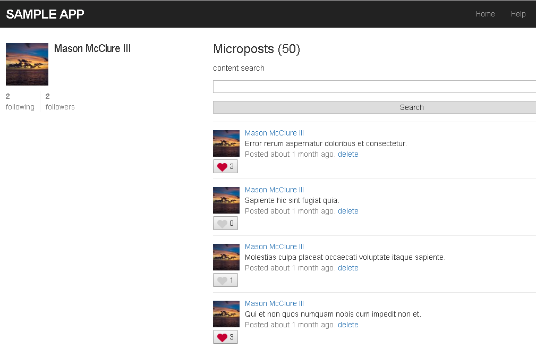The width and height of the screenshot is (536, 348).
Task: Open author link on 'Error rerum aspernatur' post
Action: [274, 133]
